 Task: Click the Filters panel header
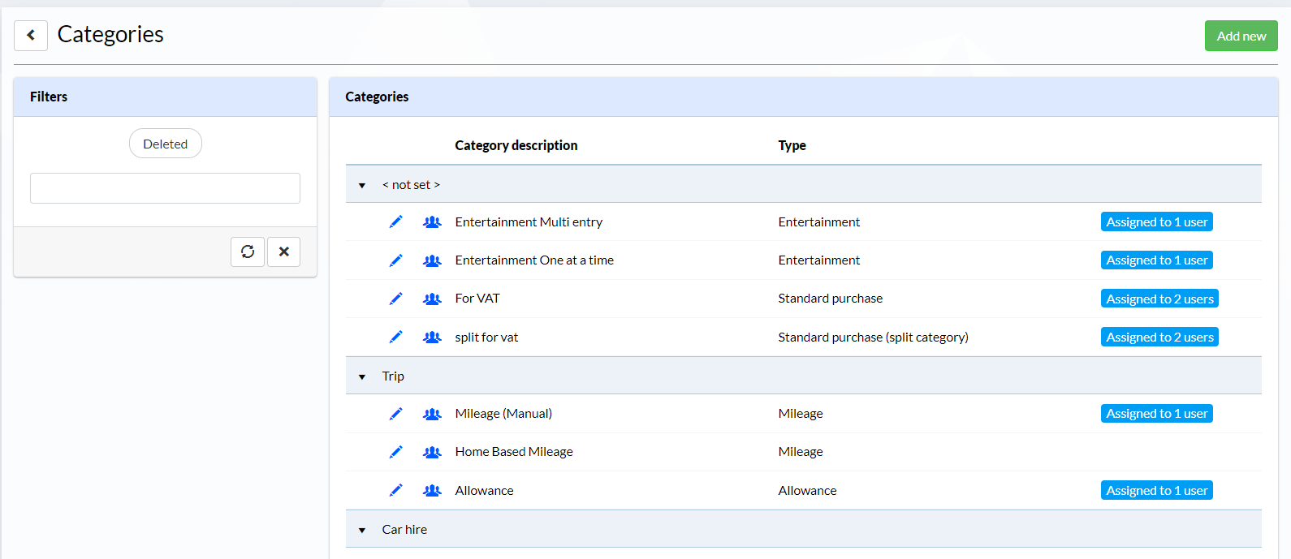pyautogui.click(x=165, y=97)
